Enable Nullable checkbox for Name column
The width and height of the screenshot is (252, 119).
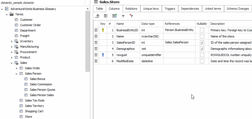click(202, 36)
